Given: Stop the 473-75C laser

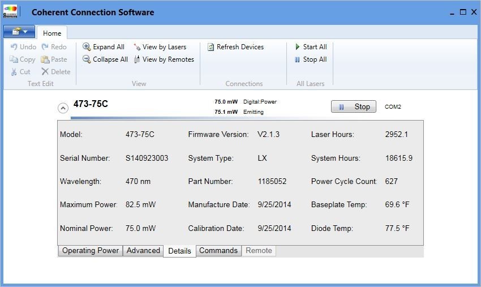Looking at the screenshot, I should point(353,106).
